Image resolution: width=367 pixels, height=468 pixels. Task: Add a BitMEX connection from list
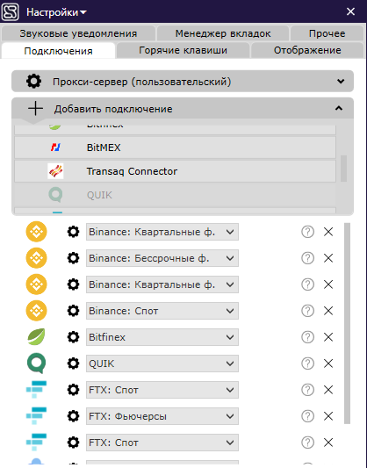click(175, 148)
